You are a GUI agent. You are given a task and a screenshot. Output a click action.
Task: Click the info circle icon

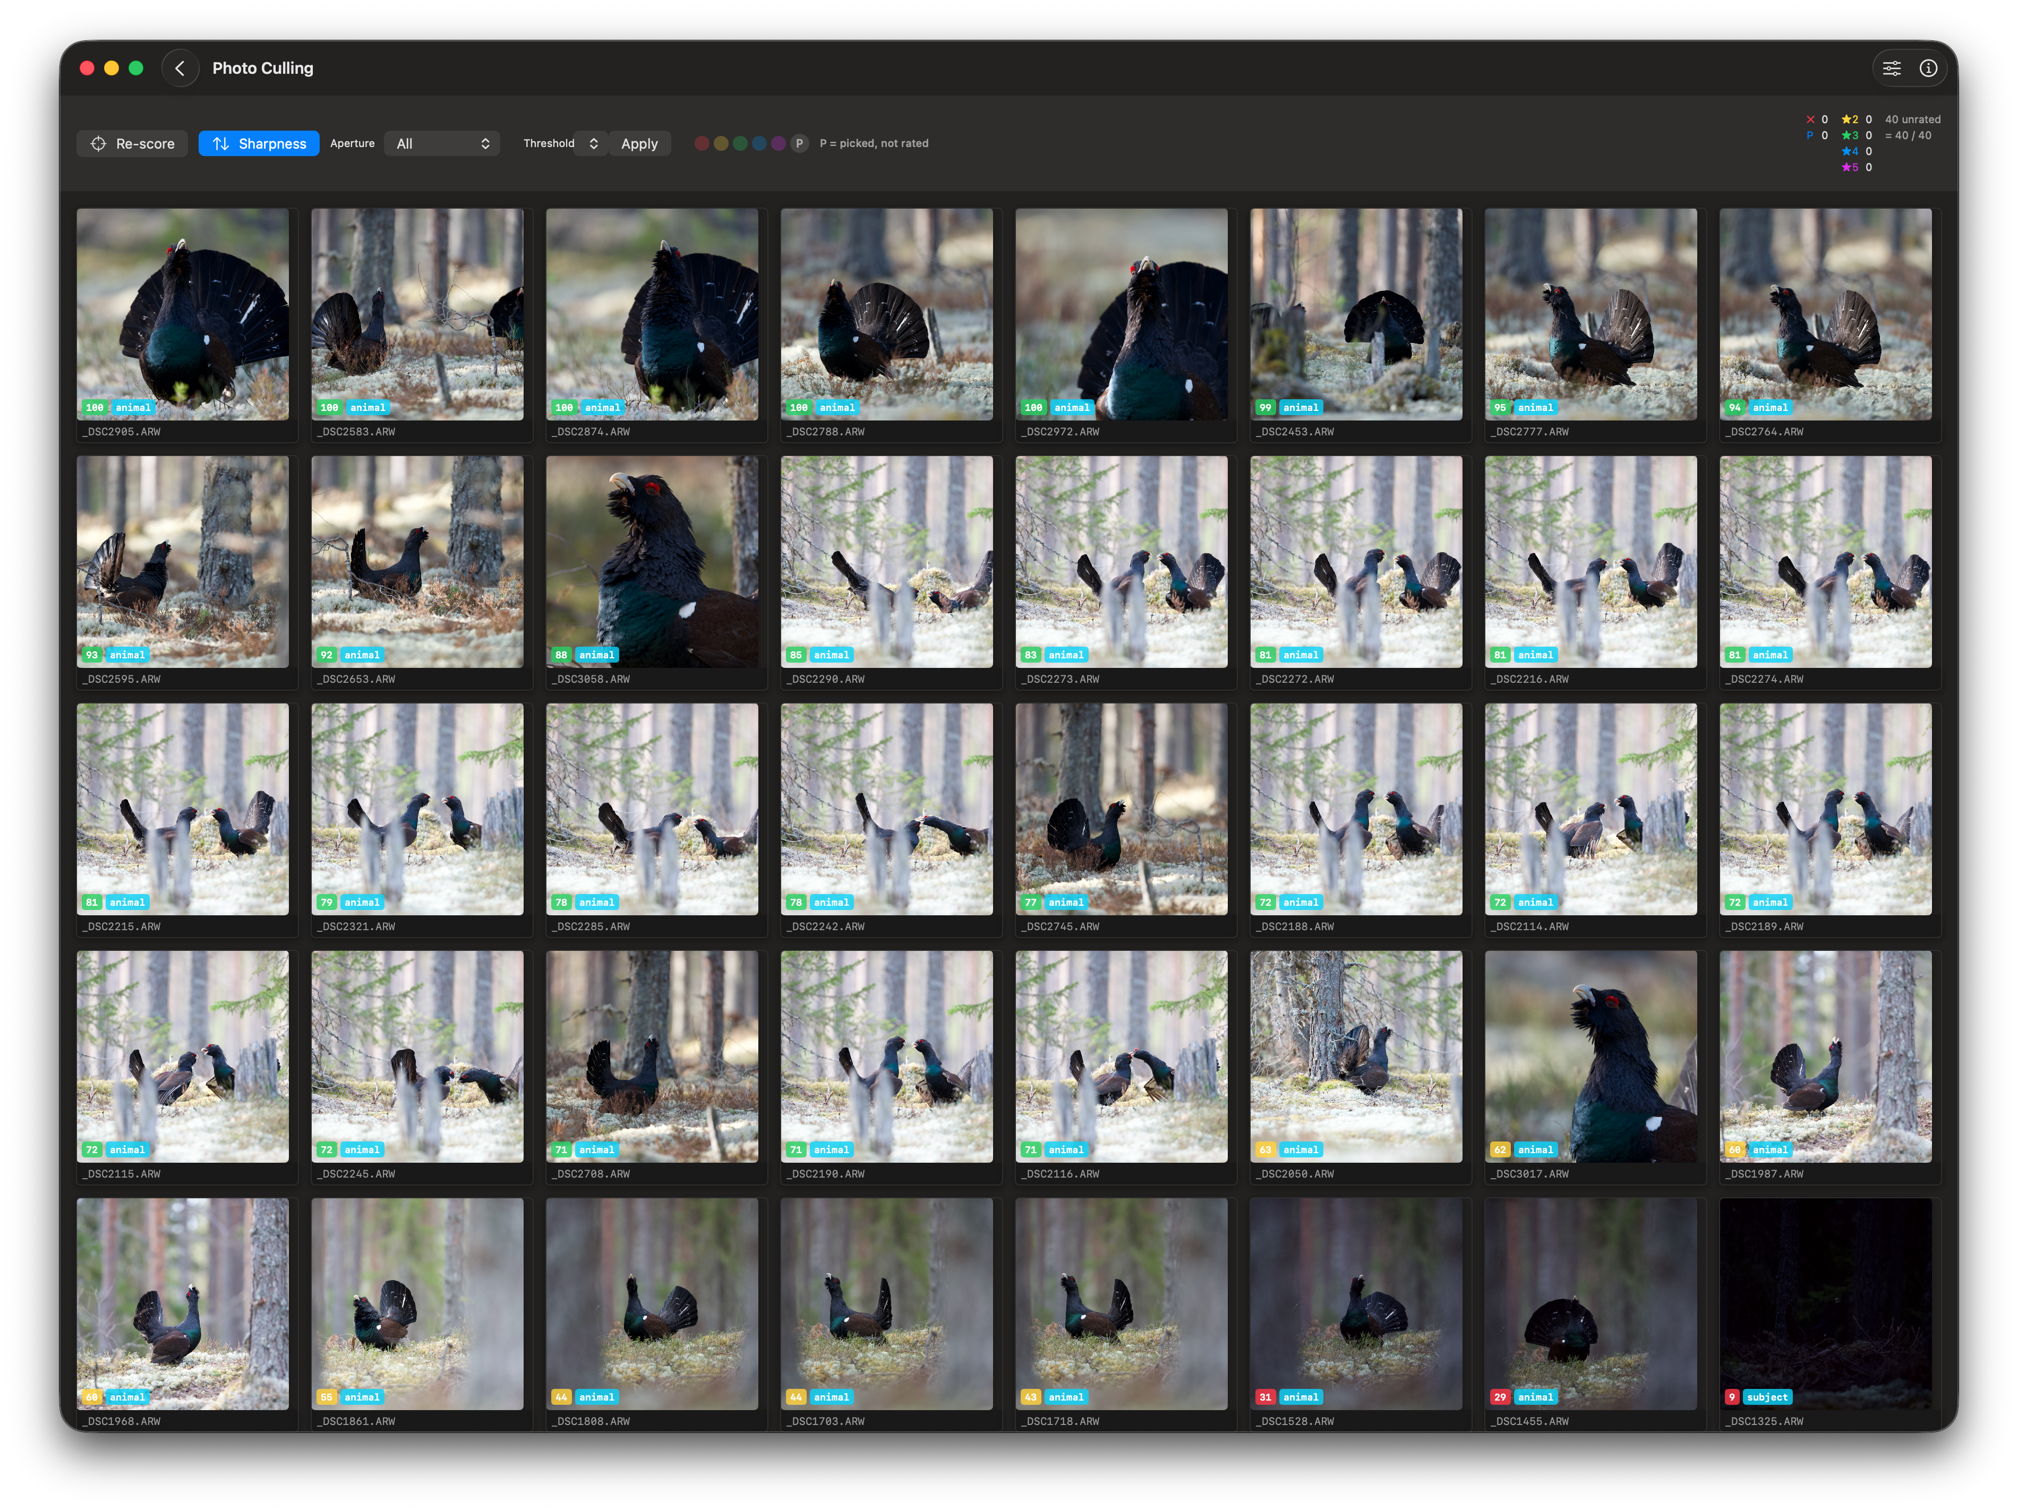(1928, 68)
